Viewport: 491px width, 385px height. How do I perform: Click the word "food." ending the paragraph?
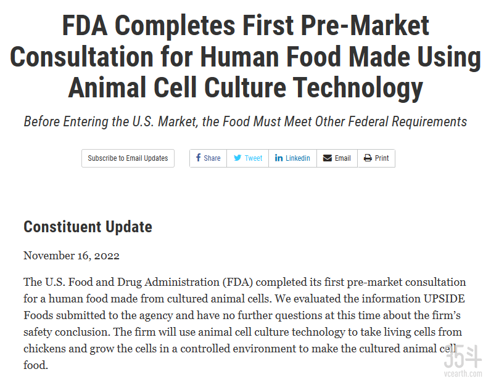[35, 365]
